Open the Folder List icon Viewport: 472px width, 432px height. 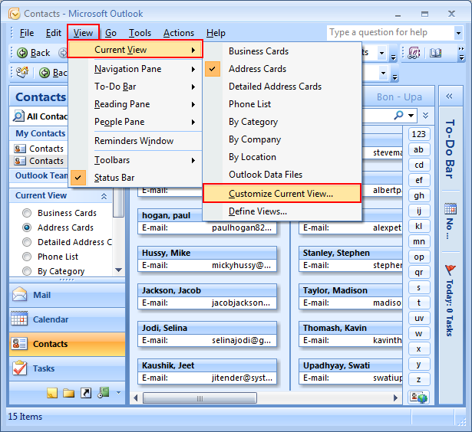click(68, 393)
